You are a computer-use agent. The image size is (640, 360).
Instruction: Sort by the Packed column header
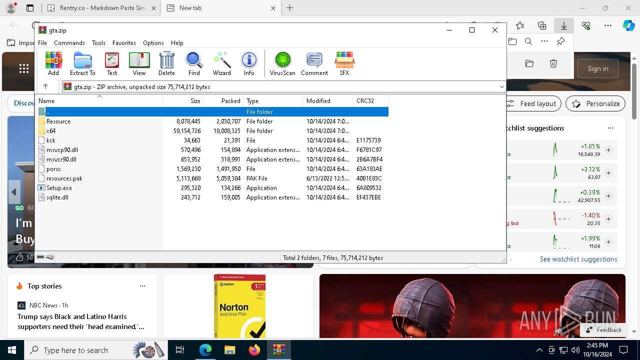tap(223, 101)
